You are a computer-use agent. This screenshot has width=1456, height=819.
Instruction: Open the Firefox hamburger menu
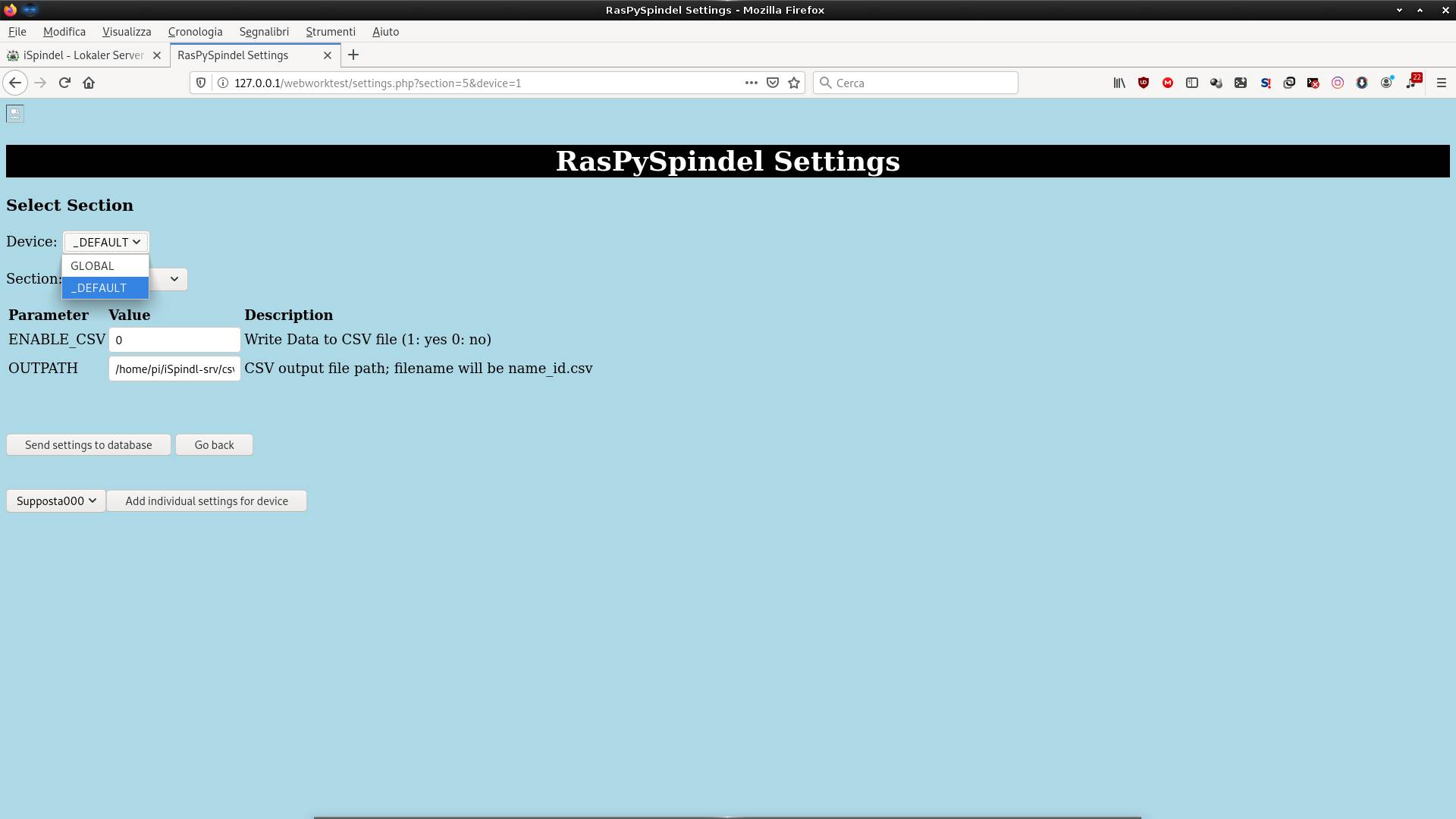(x=1442, y=83)
